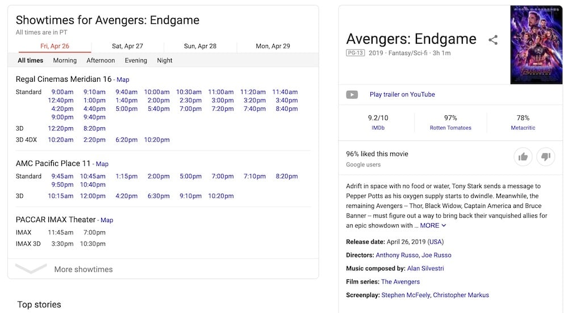Filter showtimes by Morning

pyautogui.click(x=65, y=60)
